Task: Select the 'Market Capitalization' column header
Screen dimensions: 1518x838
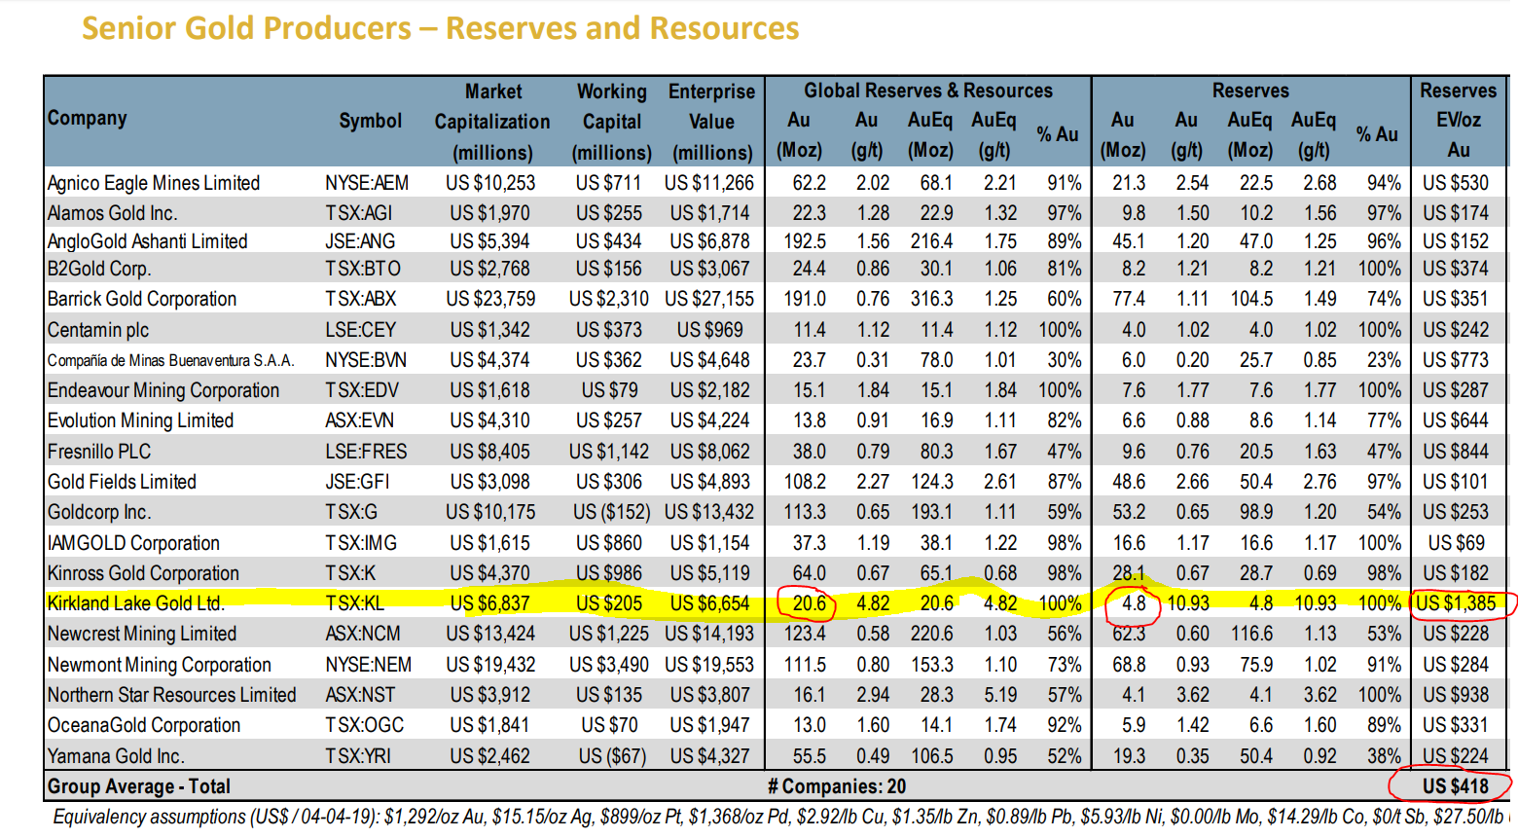Action: pos(492,122)
